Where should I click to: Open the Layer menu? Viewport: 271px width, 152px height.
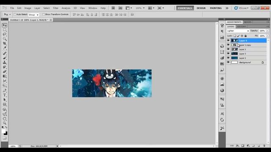37,8
